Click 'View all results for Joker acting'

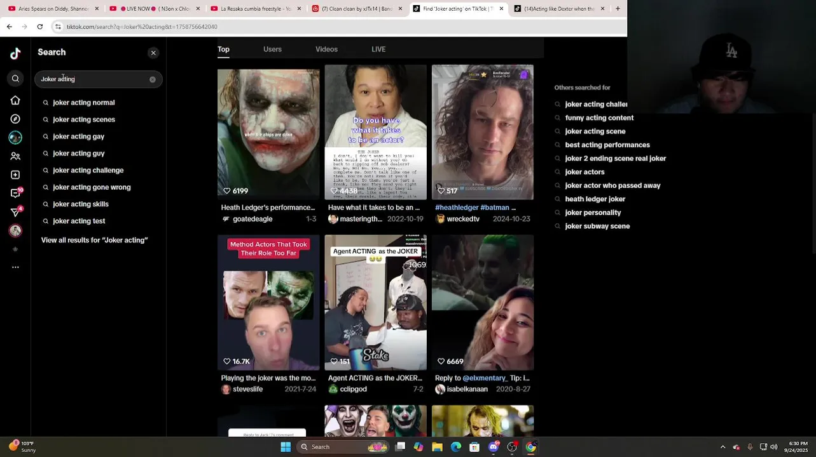tap(94, 240)
